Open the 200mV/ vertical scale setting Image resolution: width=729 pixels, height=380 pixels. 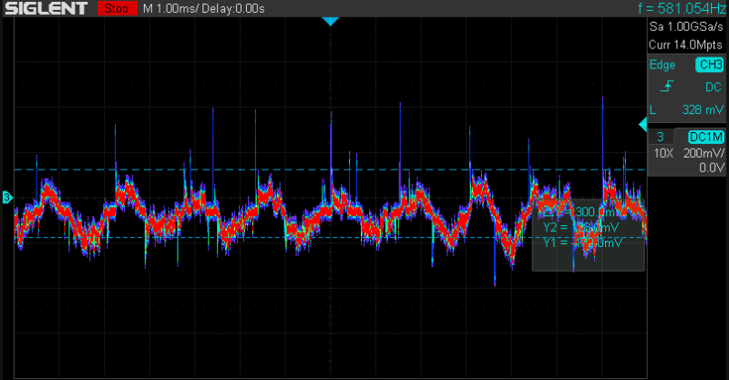pyautogui.click(x=703, y=153)
